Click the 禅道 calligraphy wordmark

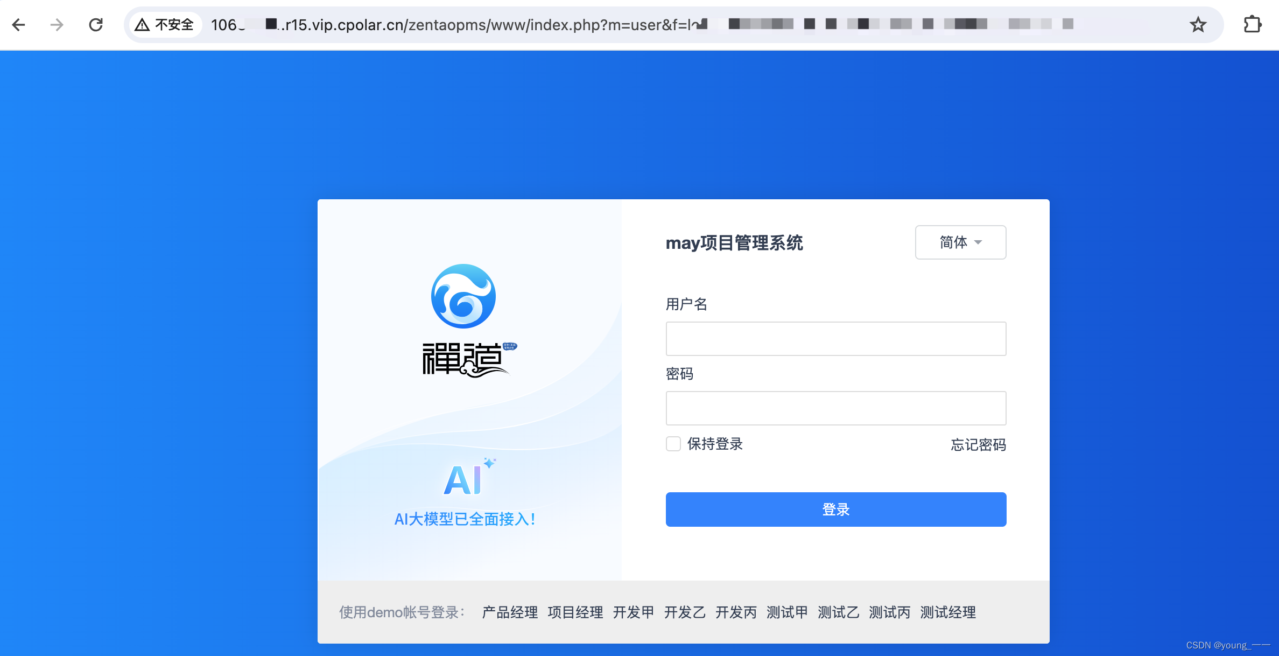coord(469,360)
